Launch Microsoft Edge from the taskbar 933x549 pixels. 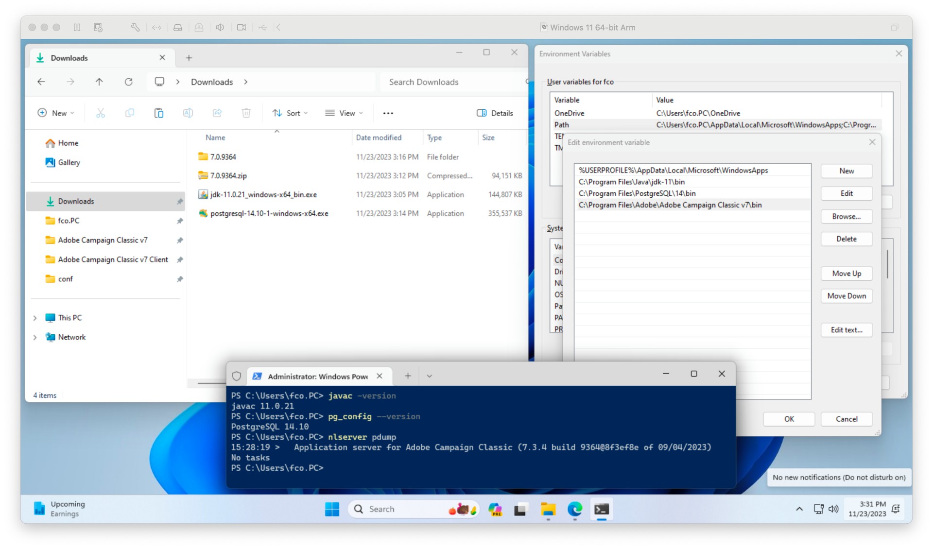point(575,509)
